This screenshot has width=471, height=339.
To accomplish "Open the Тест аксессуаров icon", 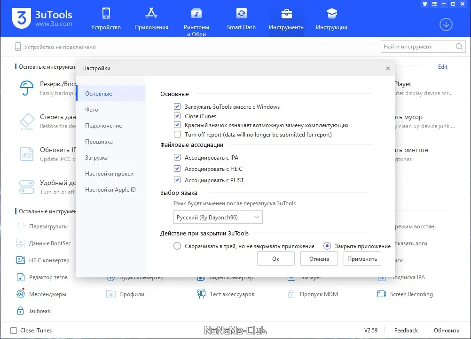I will coord(201,294).
